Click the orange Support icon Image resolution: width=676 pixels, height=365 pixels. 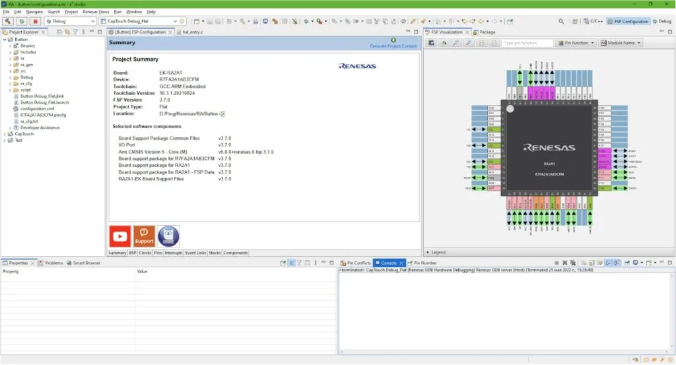(x=144, y=236)
